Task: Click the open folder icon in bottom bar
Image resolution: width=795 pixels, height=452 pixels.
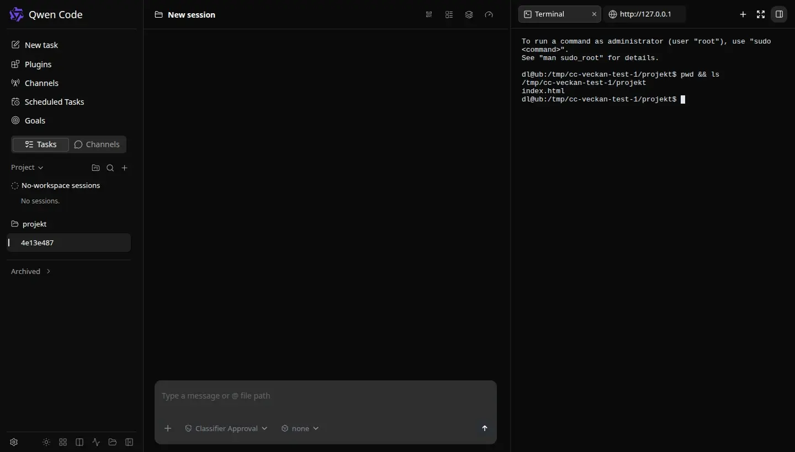Action: point(113,442)
